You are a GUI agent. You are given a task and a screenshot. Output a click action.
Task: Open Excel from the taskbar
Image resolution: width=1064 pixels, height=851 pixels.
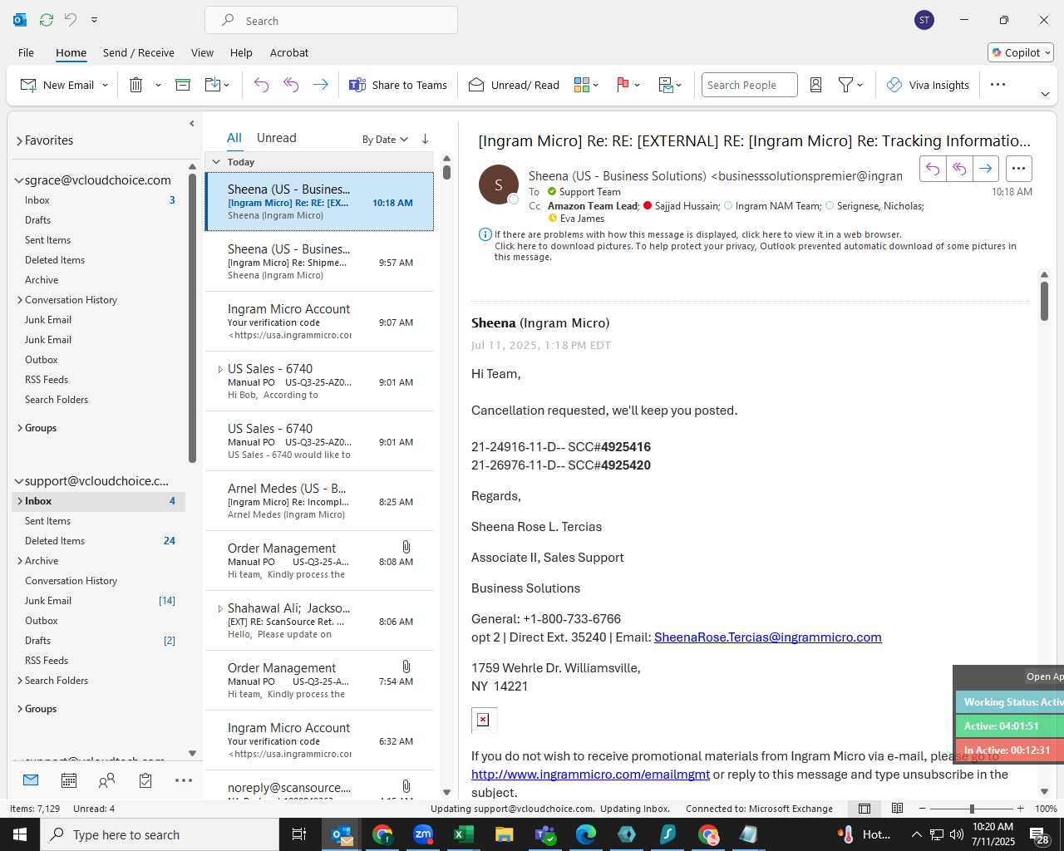[x=463, y=834]
